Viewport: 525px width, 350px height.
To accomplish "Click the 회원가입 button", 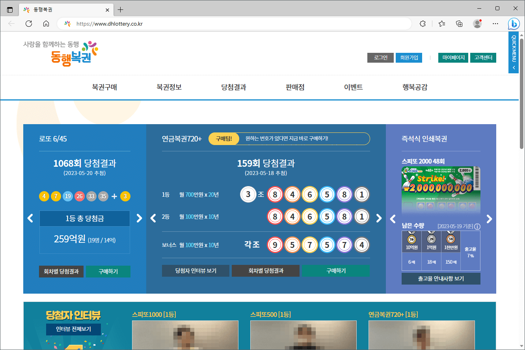I will tap(409, 58).
